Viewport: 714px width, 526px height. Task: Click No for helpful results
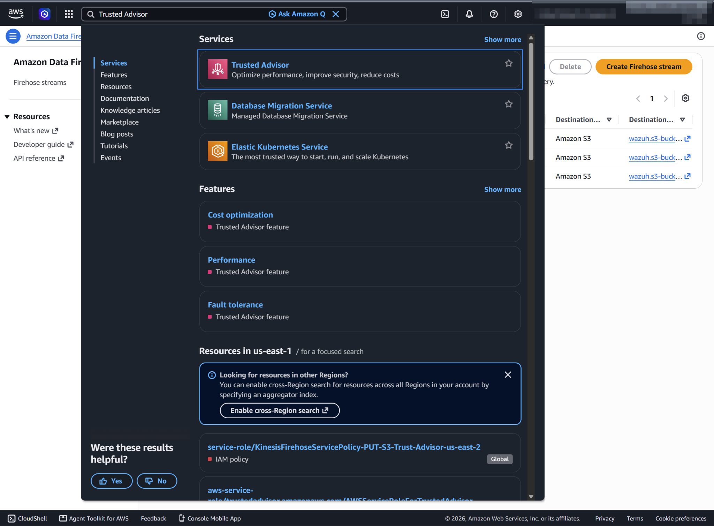157,481
